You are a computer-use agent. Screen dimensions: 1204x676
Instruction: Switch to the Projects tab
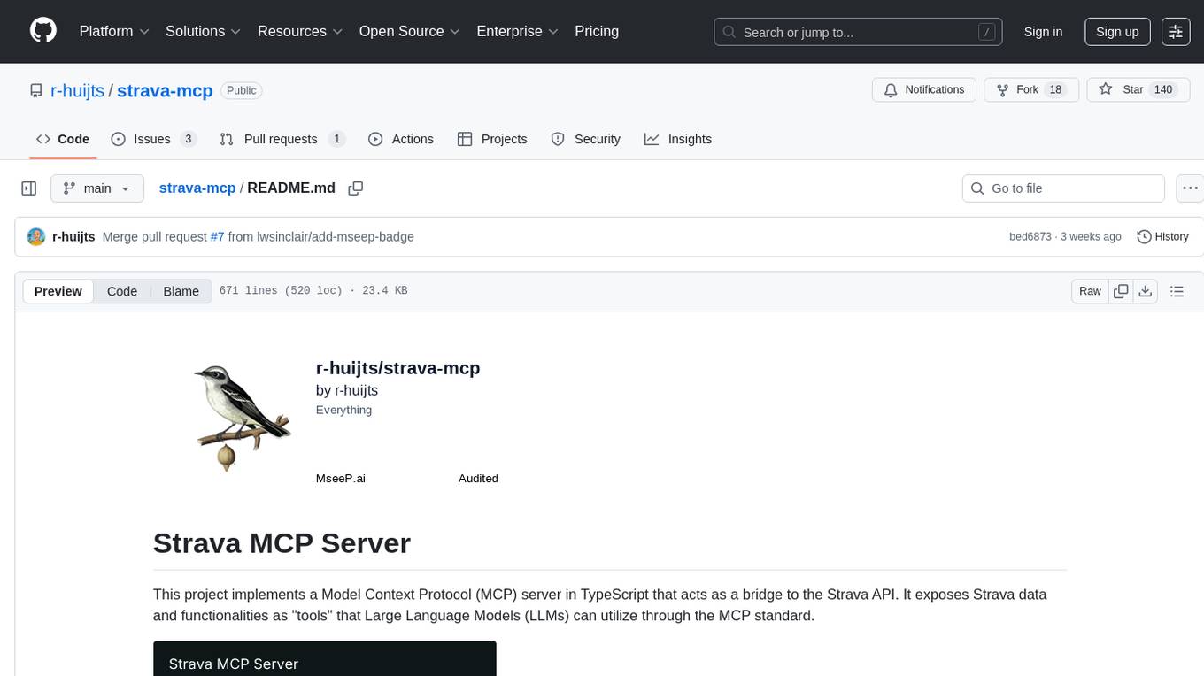point(491,139)
